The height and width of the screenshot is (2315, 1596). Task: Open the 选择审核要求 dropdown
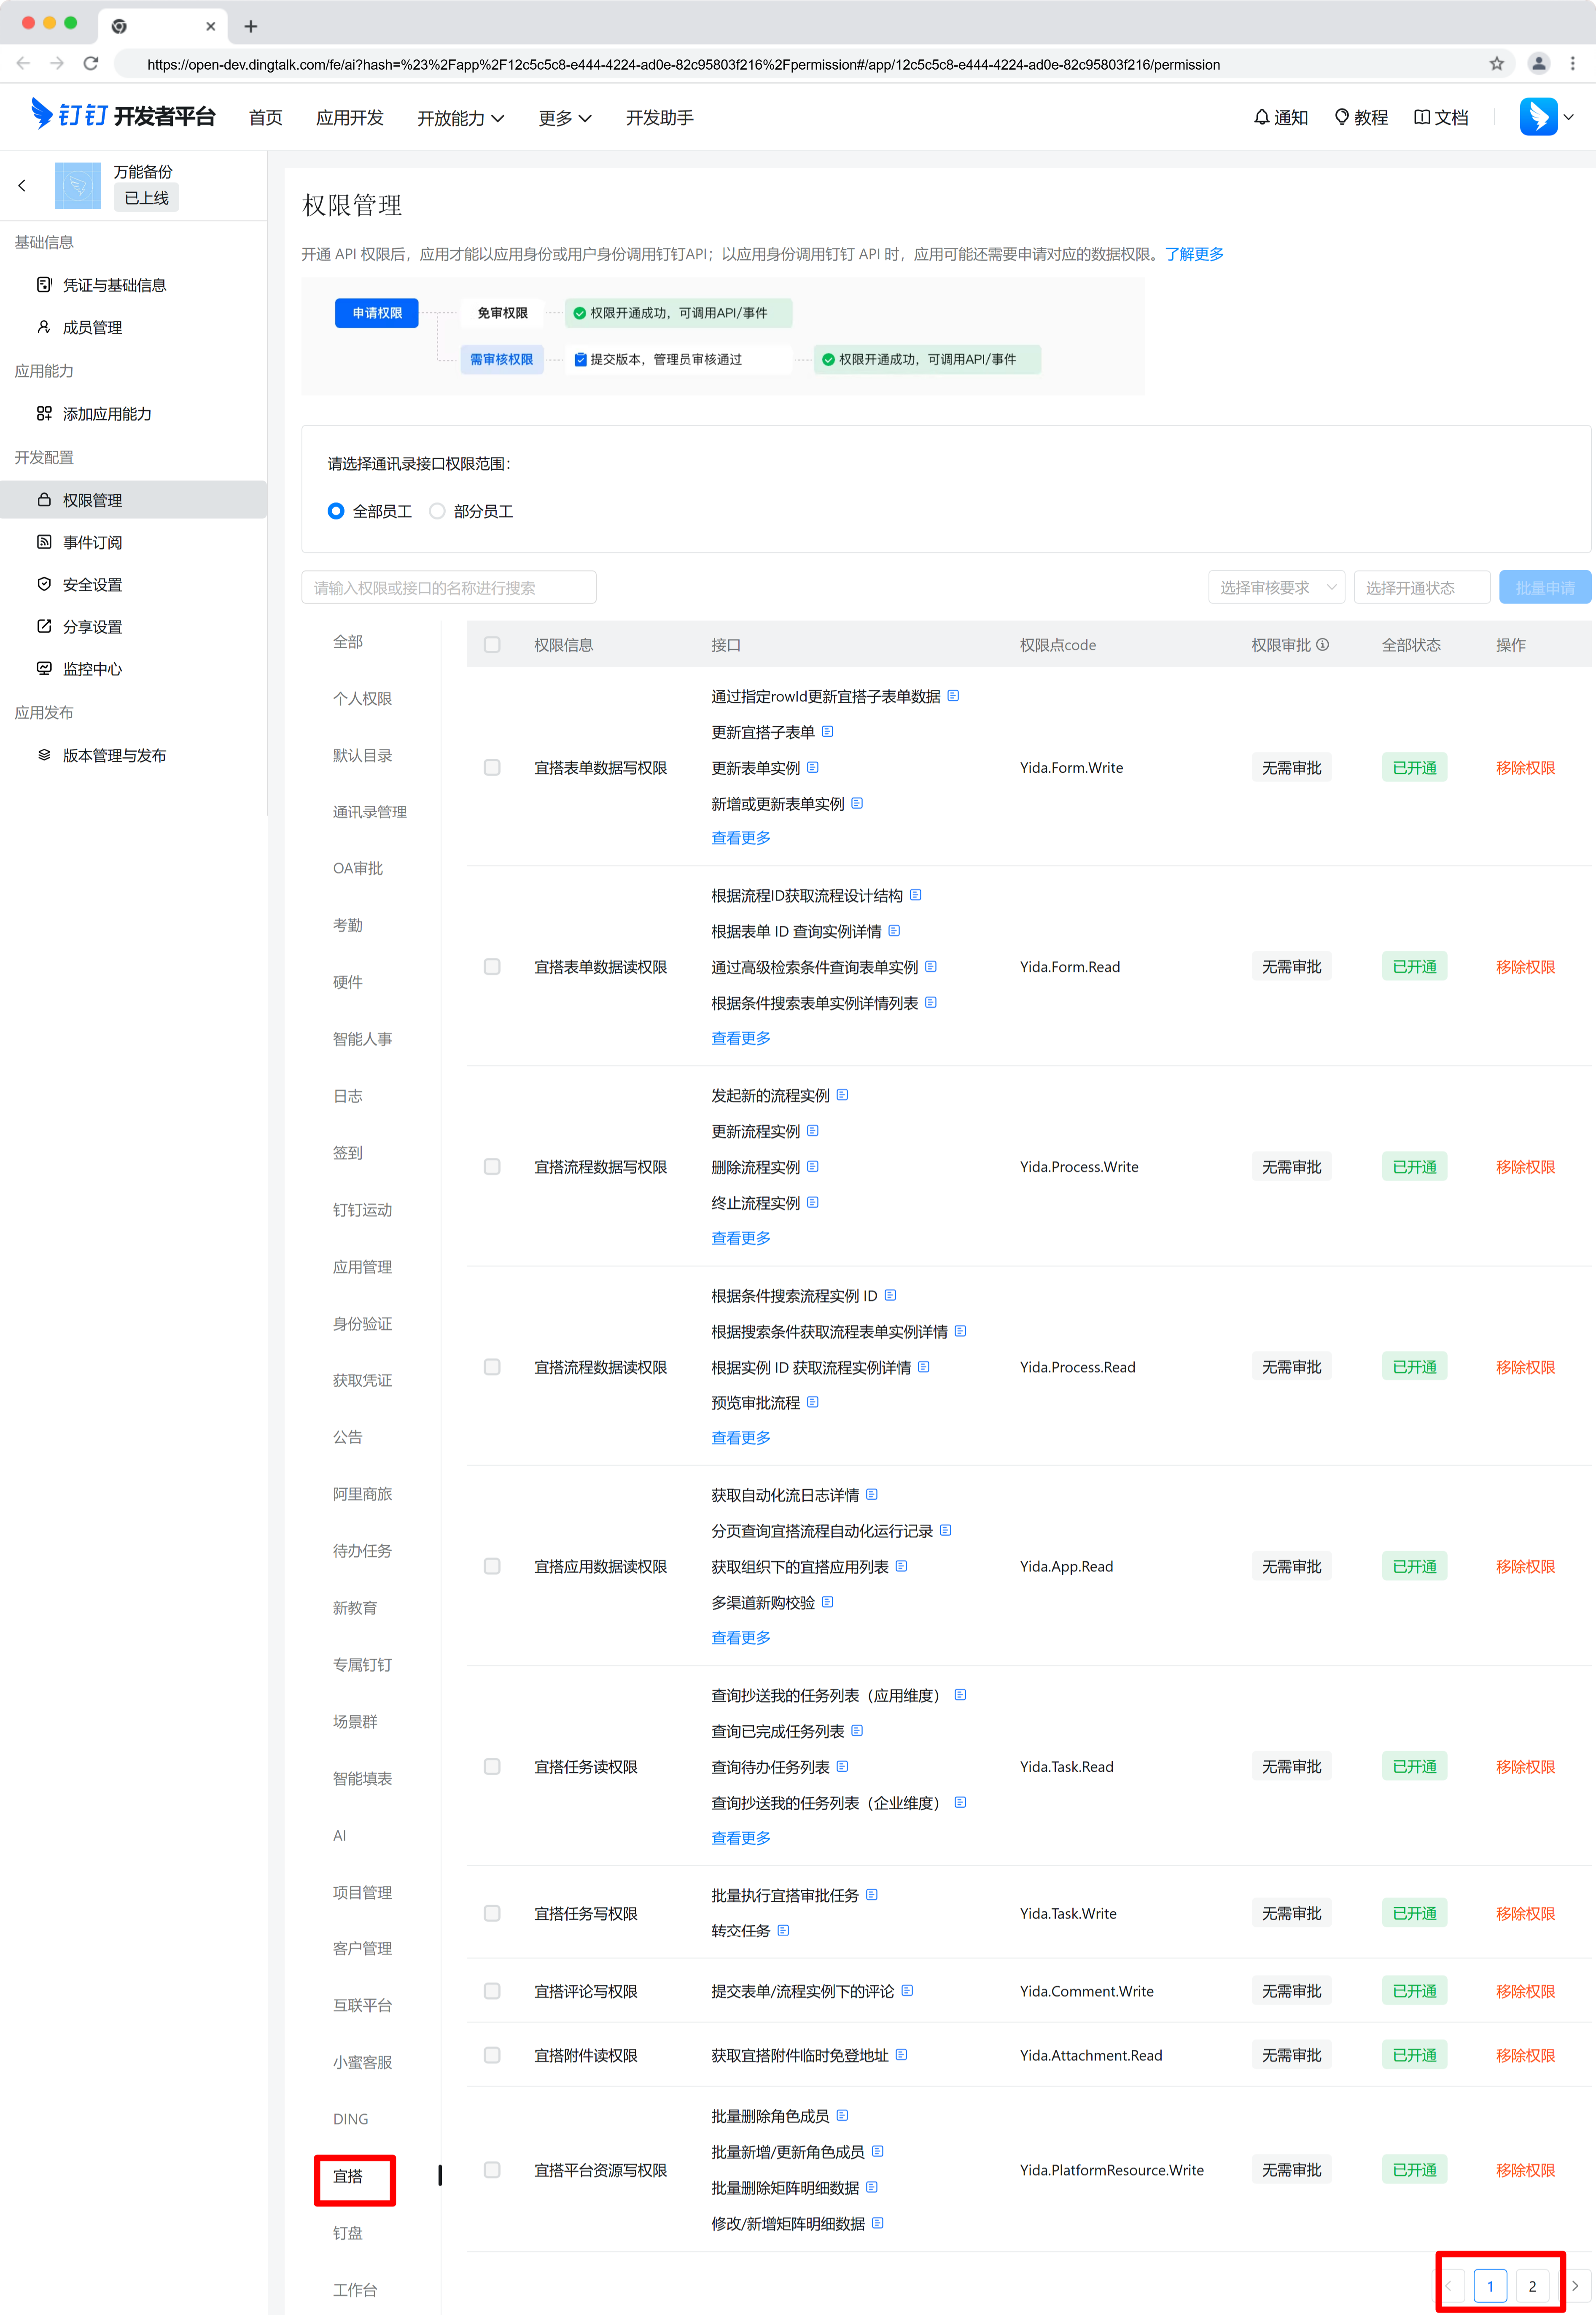point(1276,588)
